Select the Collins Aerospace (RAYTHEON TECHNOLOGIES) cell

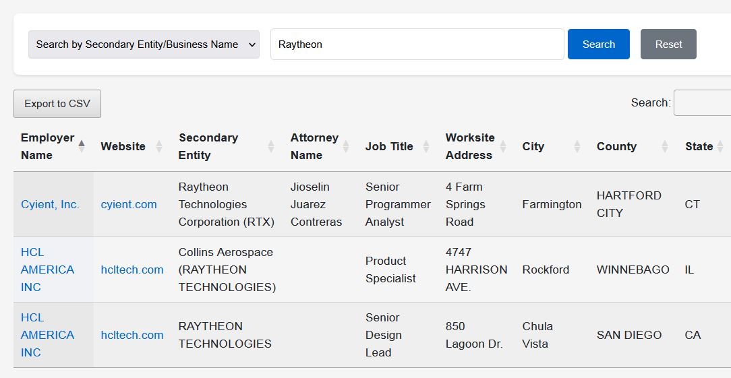227,270
